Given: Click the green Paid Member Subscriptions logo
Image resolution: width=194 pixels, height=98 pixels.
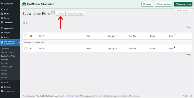Looking at the screenshot, I should tap(24, 4).
